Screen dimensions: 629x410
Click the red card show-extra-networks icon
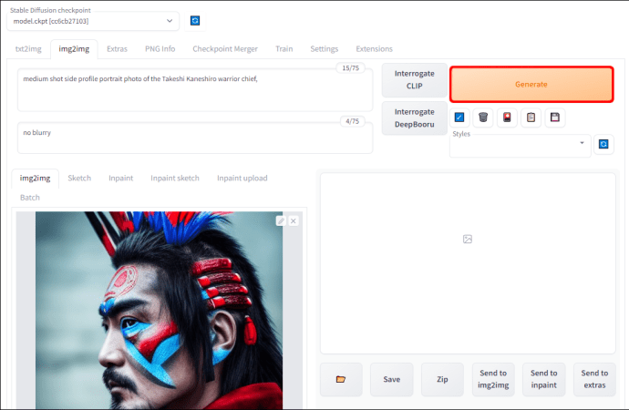coord(507,117)
